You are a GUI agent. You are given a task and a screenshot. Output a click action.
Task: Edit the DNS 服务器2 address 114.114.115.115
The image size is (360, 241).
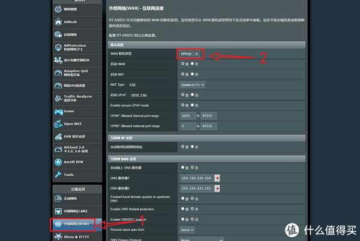tap(197, 188)
